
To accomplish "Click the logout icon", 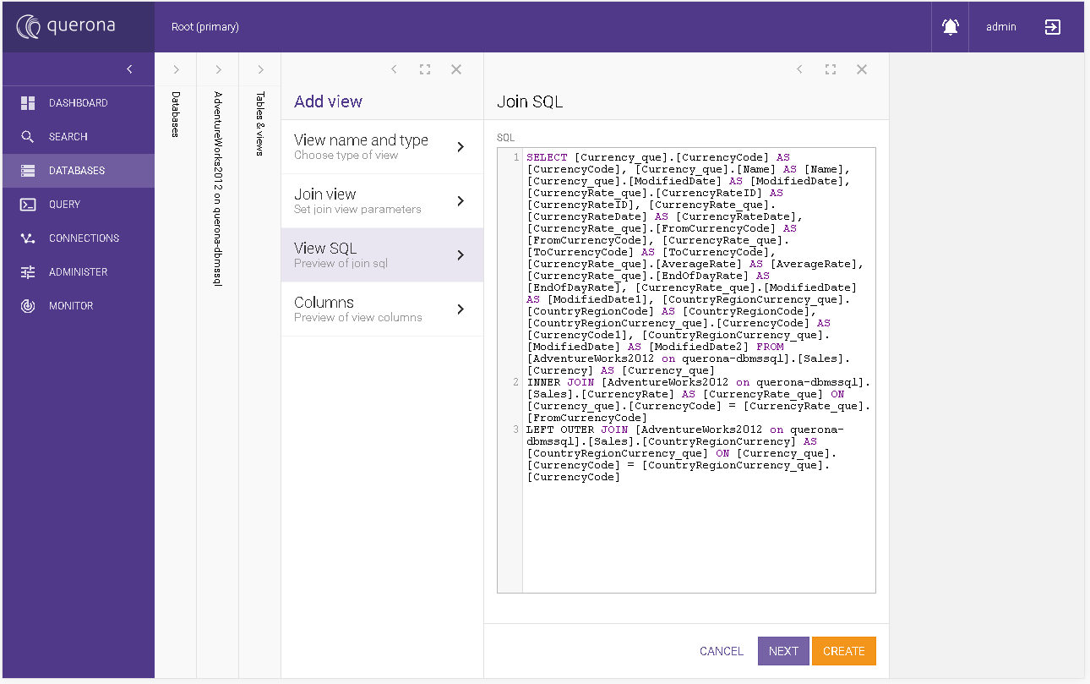I will coord(1052,27).
